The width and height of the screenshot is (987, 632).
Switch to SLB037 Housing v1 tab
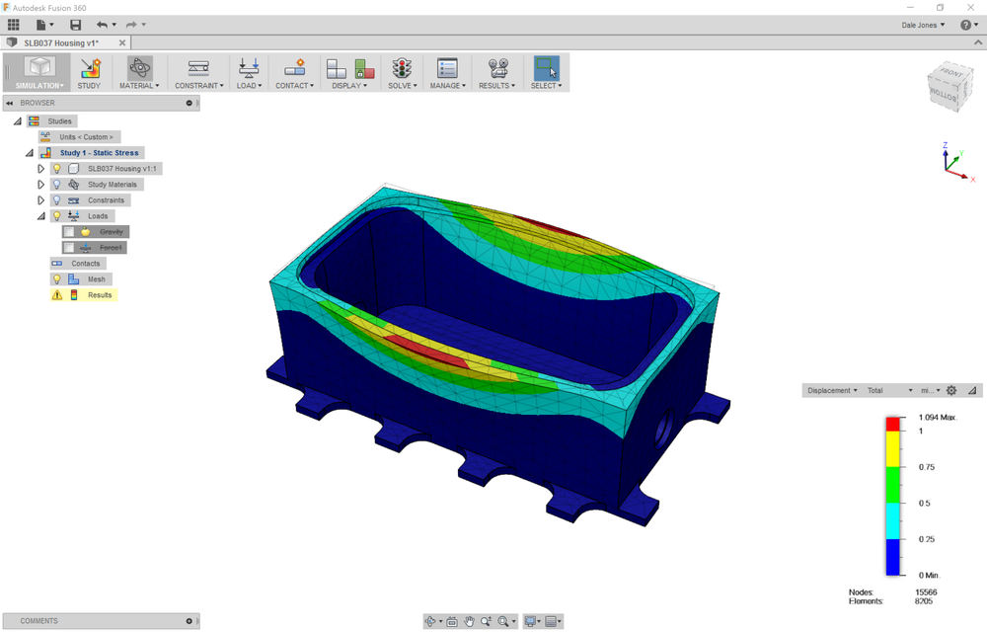(61, 42)
